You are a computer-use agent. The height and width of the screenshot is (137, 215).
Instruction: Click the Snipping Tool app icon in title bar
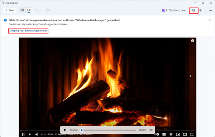3,3
